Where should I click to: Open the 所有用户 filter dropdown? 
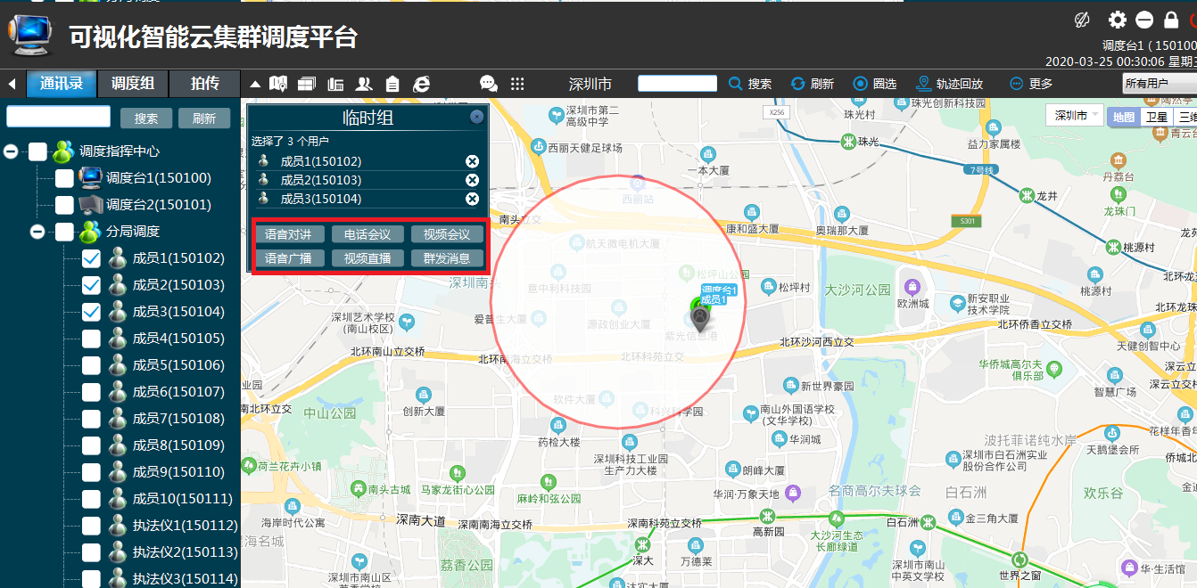click(1159, 84)
